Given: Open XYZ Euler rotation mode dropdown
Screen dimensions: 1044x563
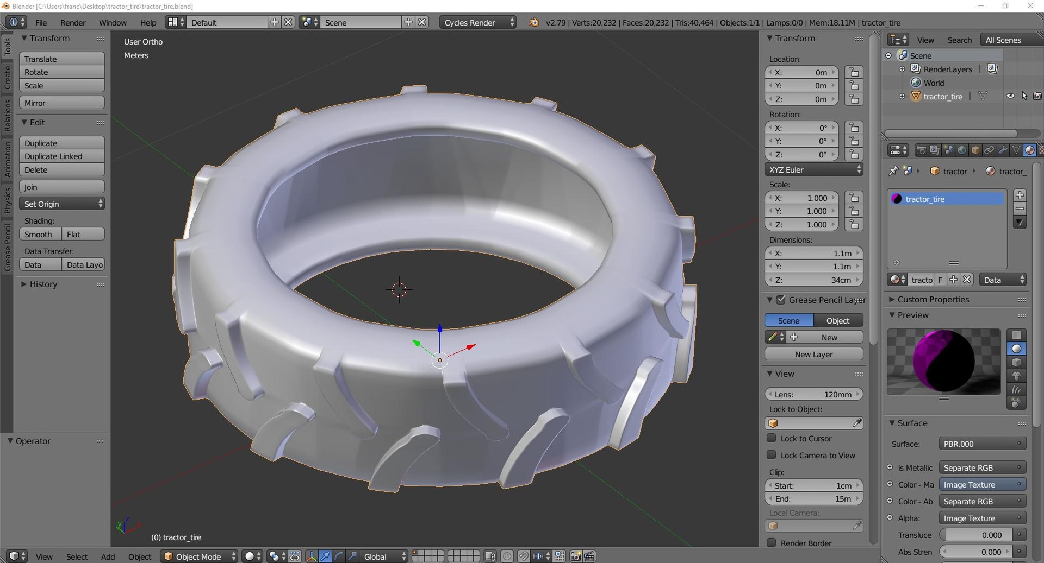Looking at the screenshot, I should pos(814,169).
